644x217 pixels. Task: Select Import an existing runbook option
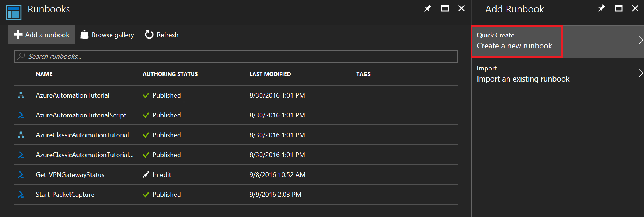pos(523,74)
